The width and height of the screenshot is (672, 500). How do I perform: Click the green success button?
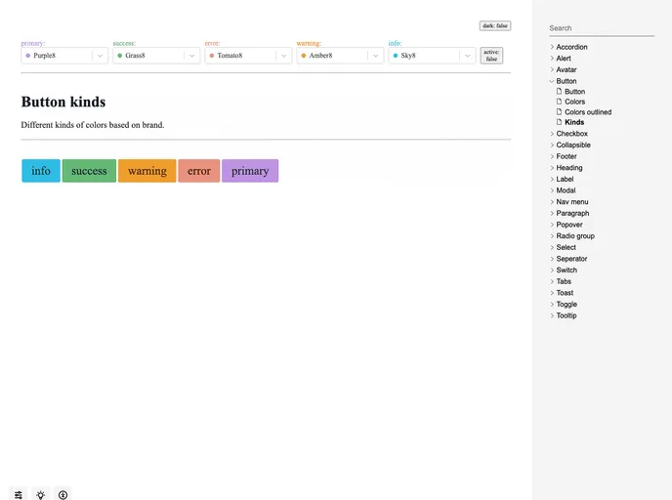[x=89, y=171]
